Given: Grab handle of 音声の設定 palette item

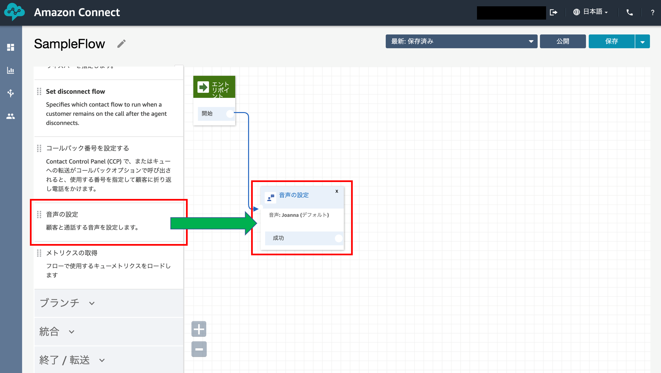Looking at the screenshot, I should coord(39,215).
